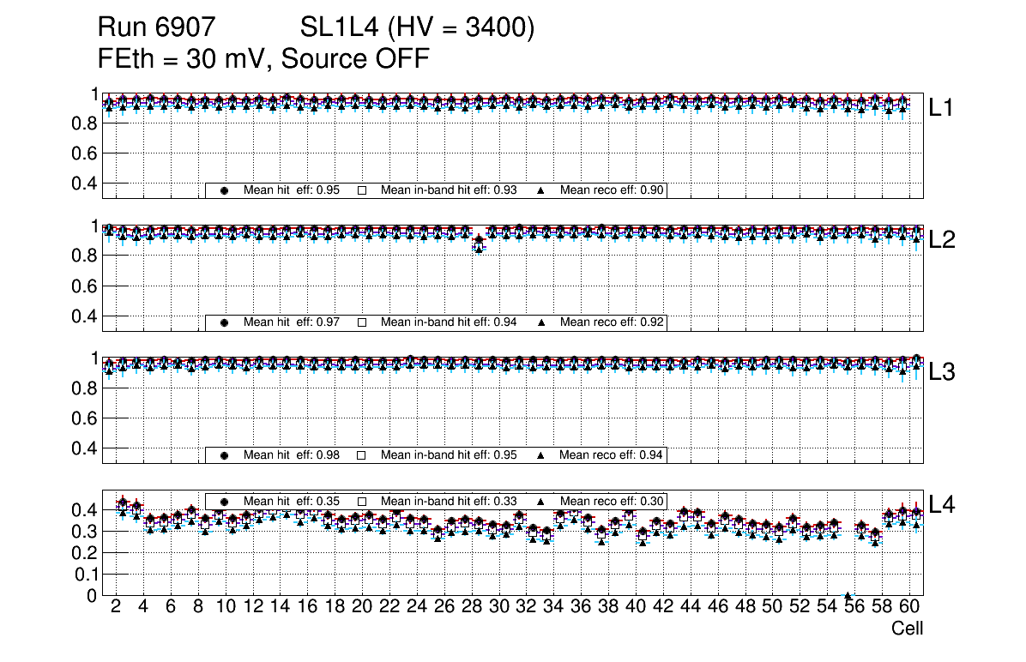Select the filled circle marker in L3 legend
The image size is (1026, 662).
[x=225, y=455]
